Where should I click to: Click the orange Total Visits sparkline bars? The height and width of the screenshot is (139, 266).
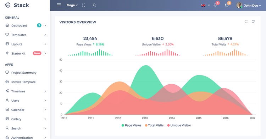pos(225,53)
